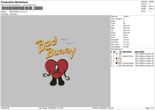
Task: Click stitch count 2929 in stop row 5
Action: (120, 63)
